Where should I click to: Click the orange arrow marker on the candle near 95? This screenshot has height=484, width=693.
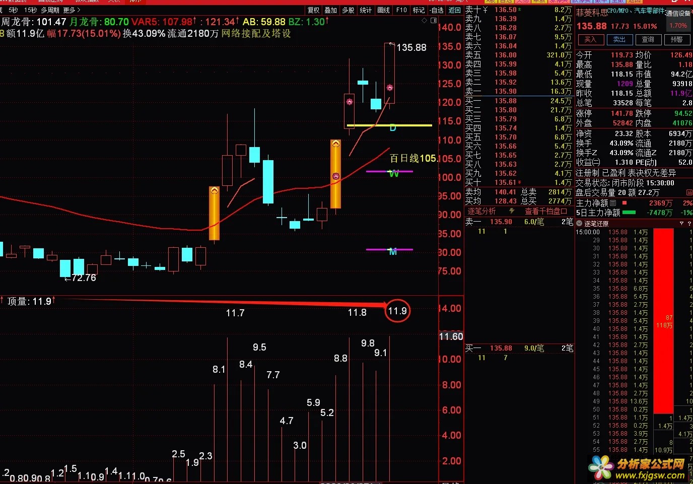214,190
